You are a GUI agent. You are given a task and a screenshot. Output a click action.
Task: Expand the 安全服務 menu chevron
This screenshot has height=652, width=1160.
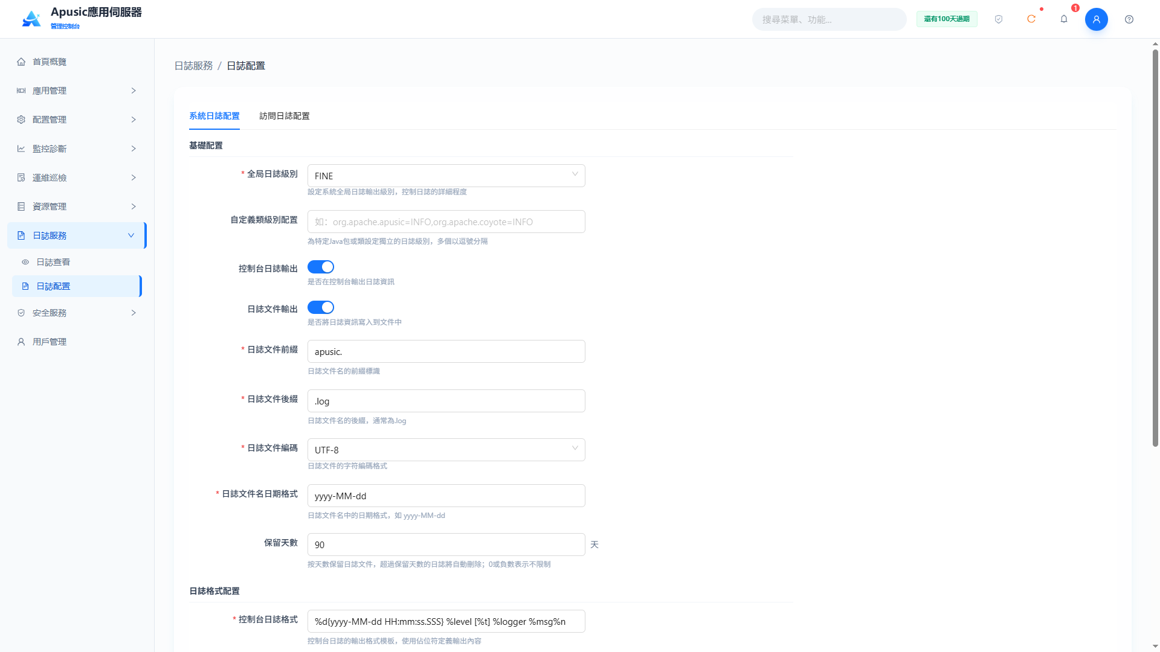click(134, 313)
